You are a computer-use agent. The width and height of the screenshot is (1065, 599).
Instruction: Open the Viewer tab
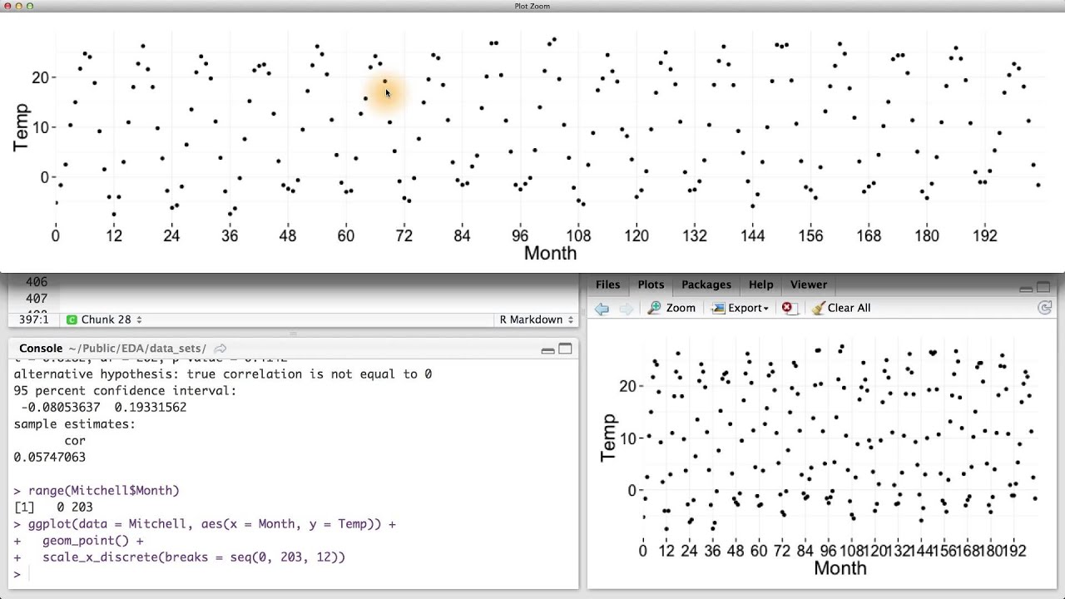[809, 285]
